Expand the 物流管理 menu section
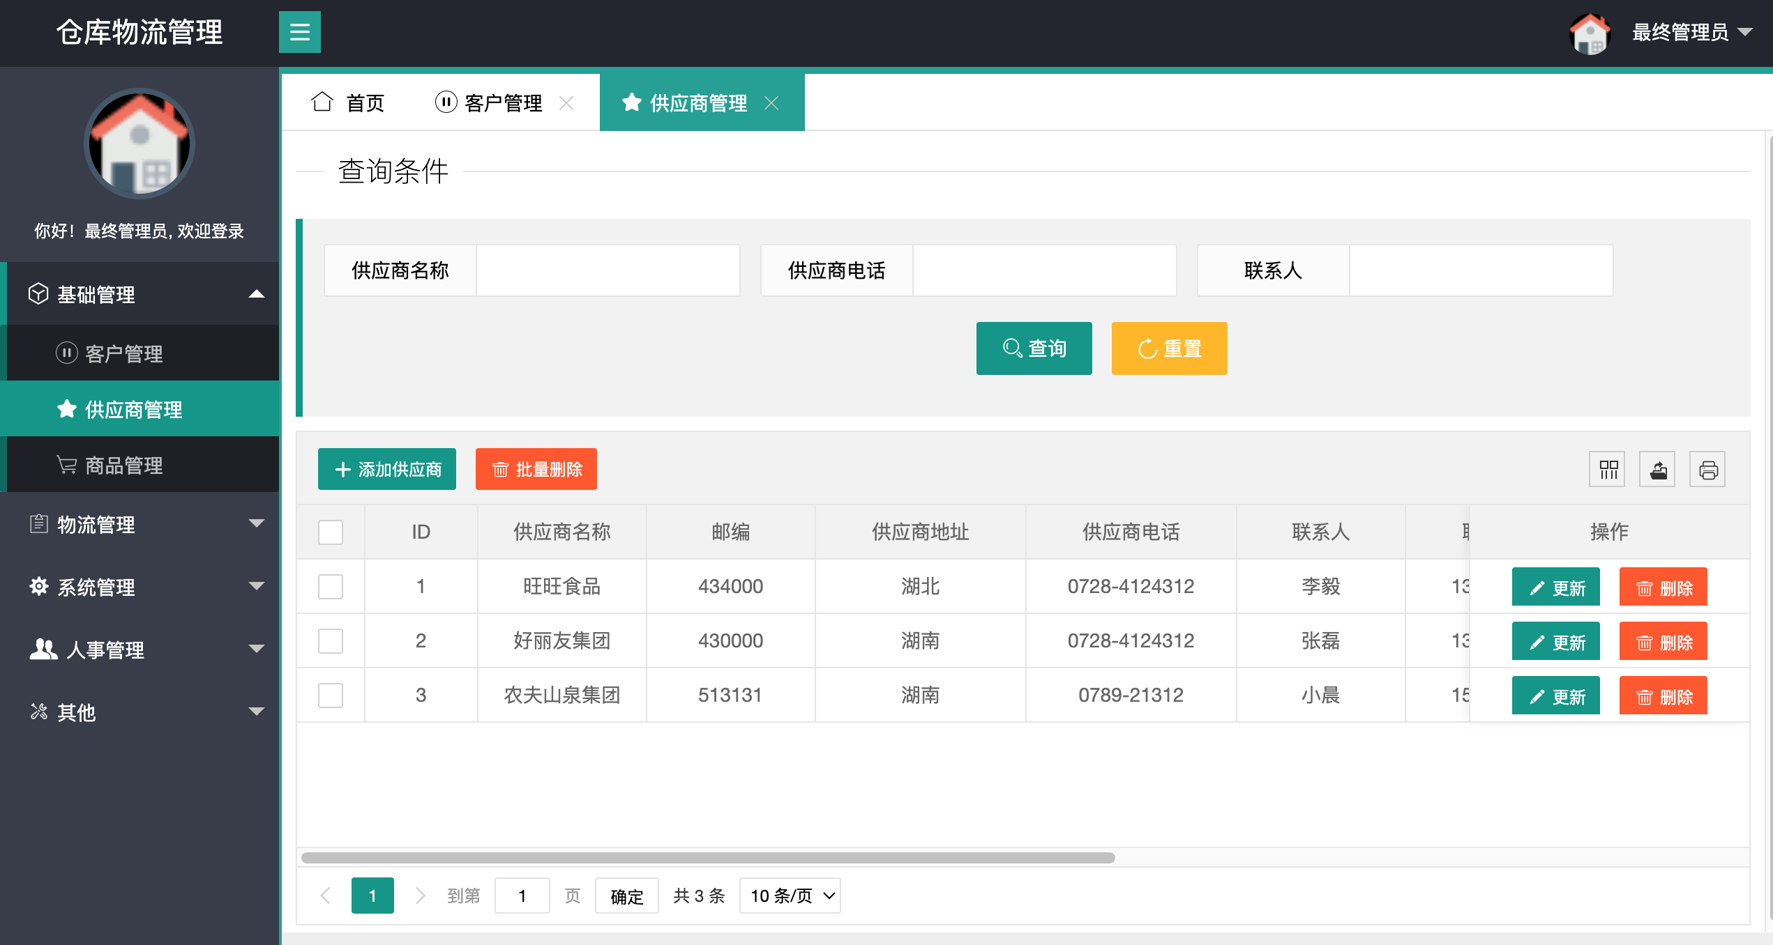This screenshot has height=945, width=1773. pyautogui.click(x=139, y=523)
